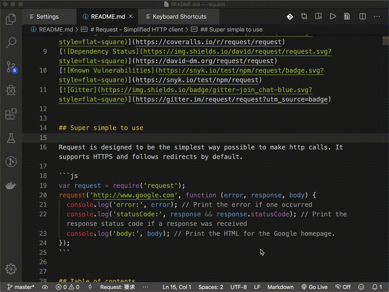This screenshot has width=389, height=292.
Task: Change end of line sequence LF
Action: (257, 287)
